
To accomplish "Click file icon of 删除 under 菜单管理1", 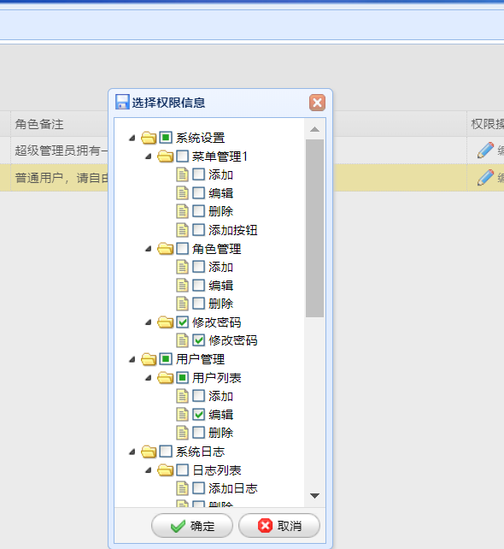I will tap(182, 211).
